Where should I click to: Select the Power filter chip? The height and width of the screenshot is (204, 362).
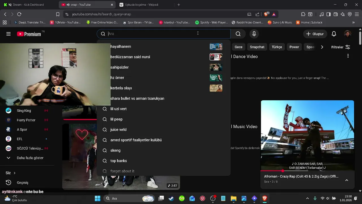(x=294, y=47)
